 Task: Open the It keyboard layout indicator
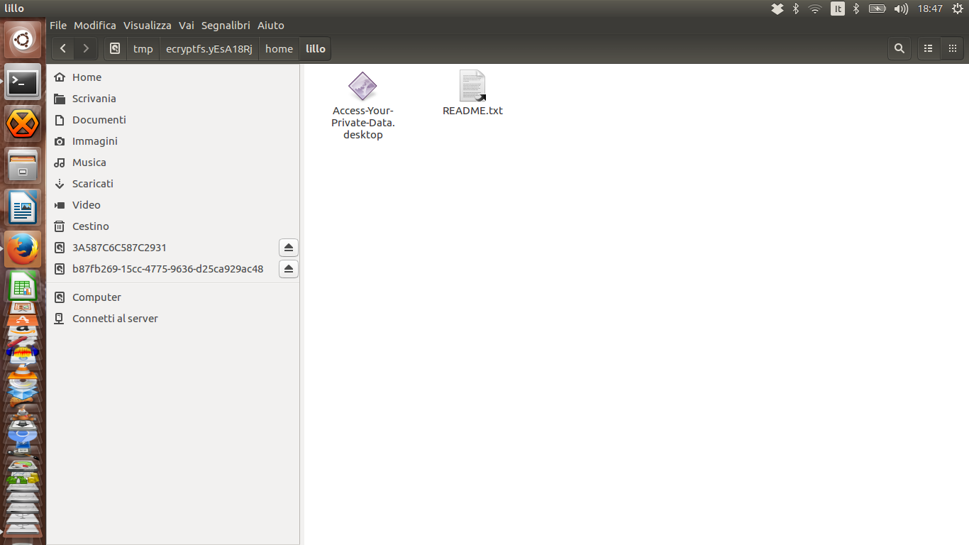pyautogui.click(x=838, y=9)
